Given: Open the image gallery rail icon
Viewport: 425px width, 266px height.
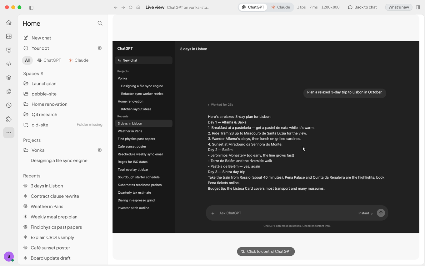Looking at the screenshot, I should click(9, 36).
